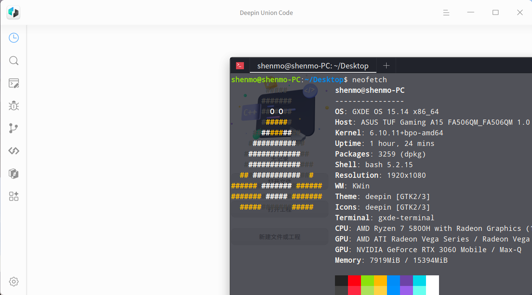
Task: Click the Deepin Union Code logo icon
Action: click(x=13, y=13)
